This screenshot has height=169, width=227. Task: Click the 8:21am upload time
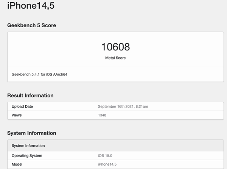coord(141,106)
